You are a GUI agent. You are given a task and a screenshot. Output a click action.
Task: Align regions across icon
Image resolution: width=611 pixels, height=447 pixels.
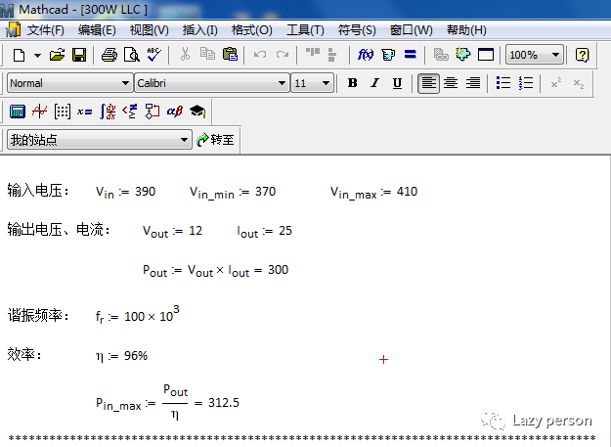(x=313, y=52)
